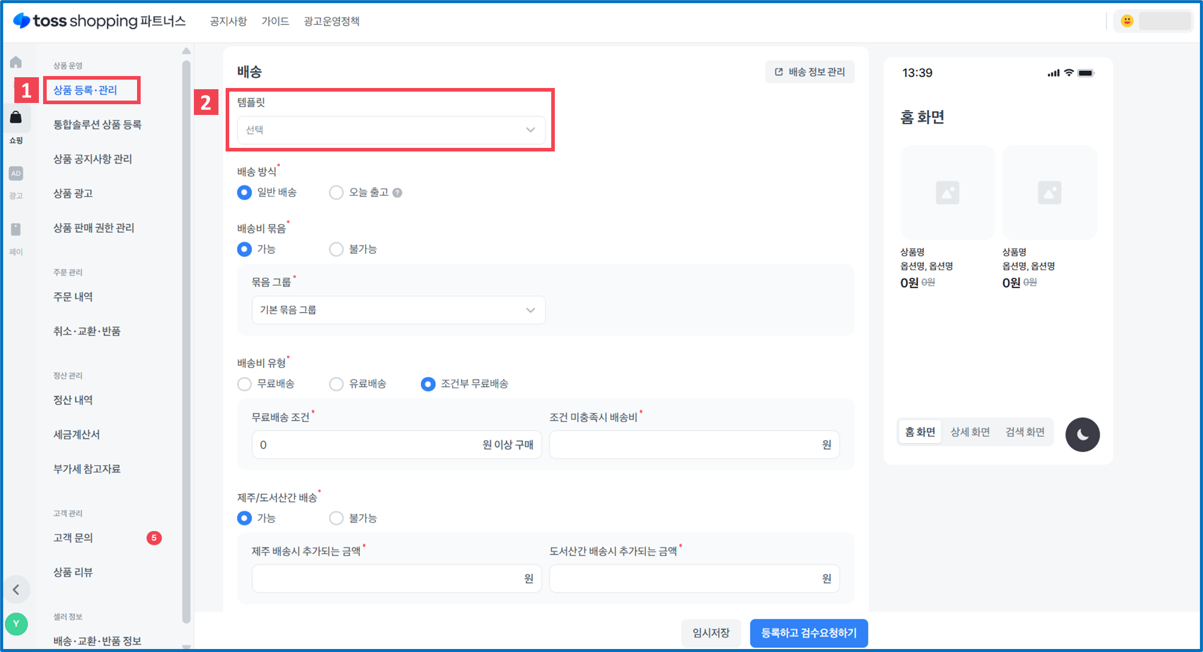The height and width of the screenshot is (652, 1203).
Task: Click the question mark help icon next to 오늘 출고
Action: coord(397,193)
